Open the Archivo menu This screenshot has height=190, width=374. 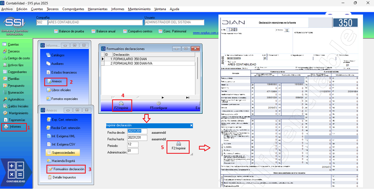point(7,9)
